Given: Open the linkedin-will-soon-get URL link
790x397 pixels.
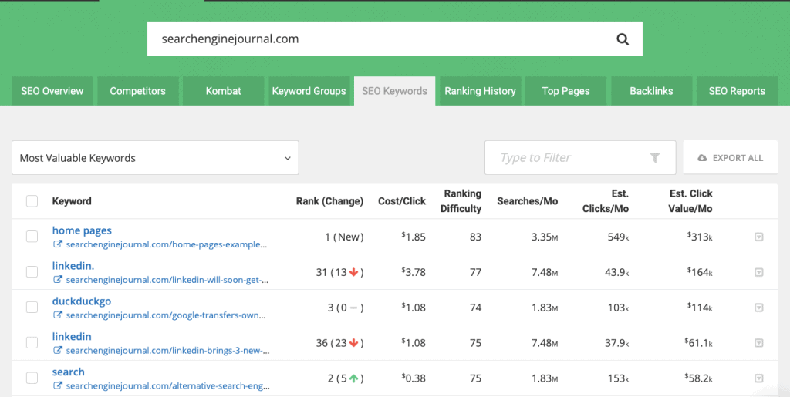Looking at the screenshot, I should (167, 280).
